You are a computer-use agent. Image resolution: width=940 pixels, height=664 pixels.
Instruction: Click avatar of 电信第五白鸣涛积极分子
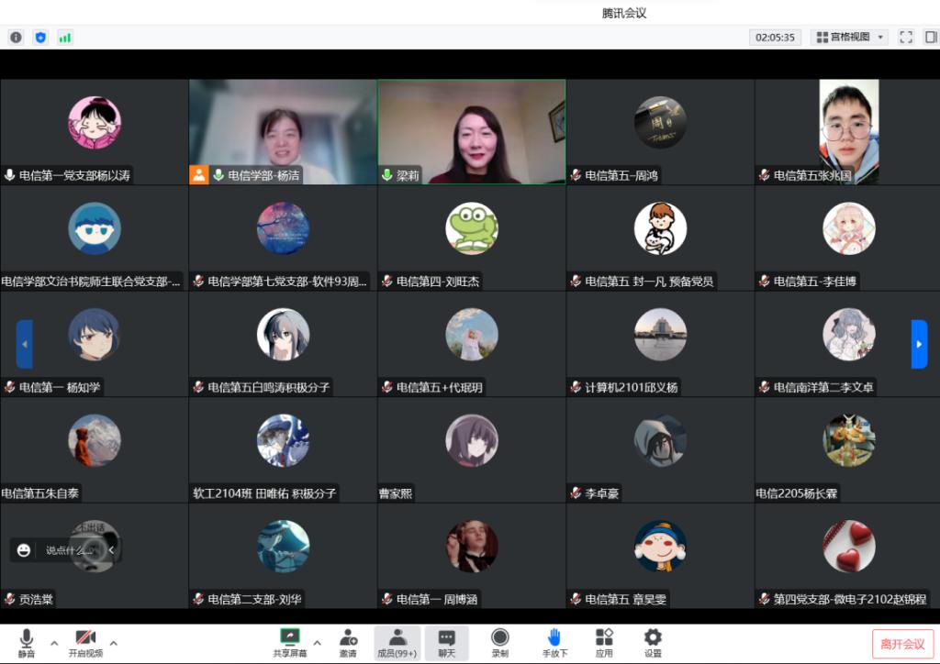click(x=283, y=335)
